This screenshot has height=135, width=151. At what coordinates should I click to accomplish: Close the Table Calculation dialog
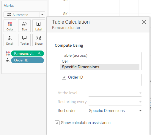tap(144, 22)
